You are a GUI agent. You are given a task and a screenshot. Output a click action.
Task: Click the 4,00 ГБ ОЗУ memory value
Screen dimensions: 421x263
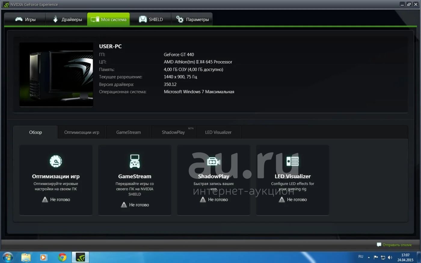coord(193,69)
